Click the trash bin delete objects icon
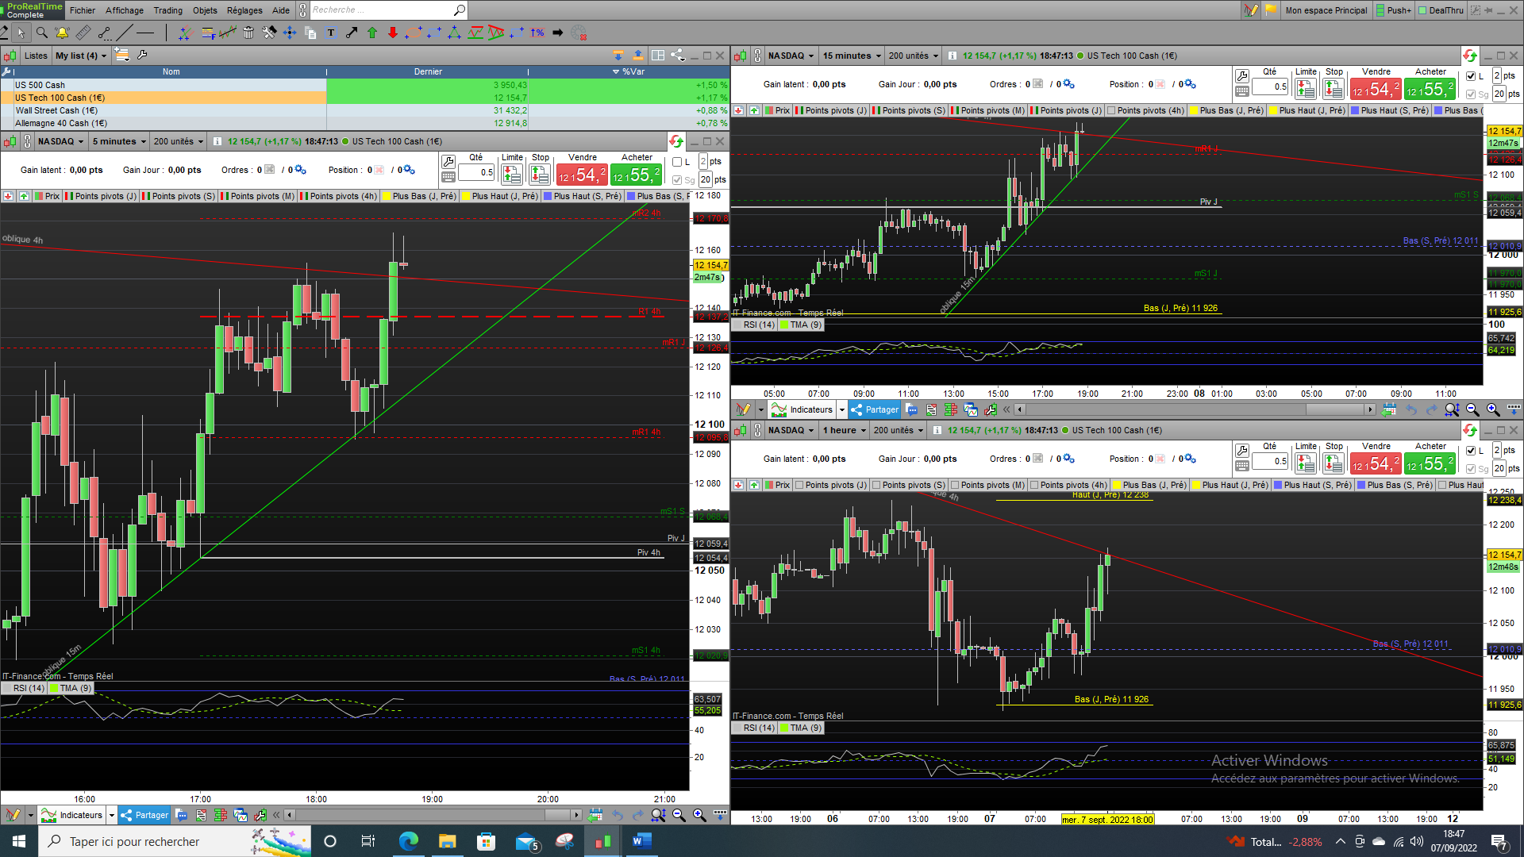 [248, 33]
